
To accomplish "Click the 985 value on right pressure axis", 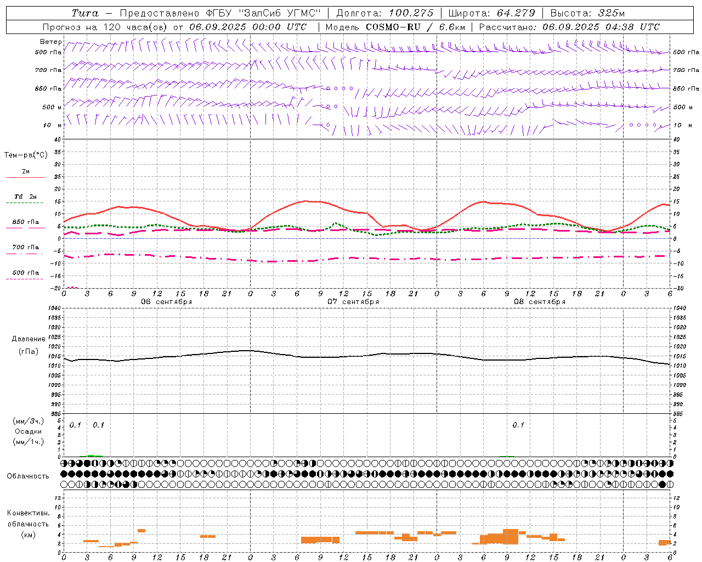I will pos(679,414).
